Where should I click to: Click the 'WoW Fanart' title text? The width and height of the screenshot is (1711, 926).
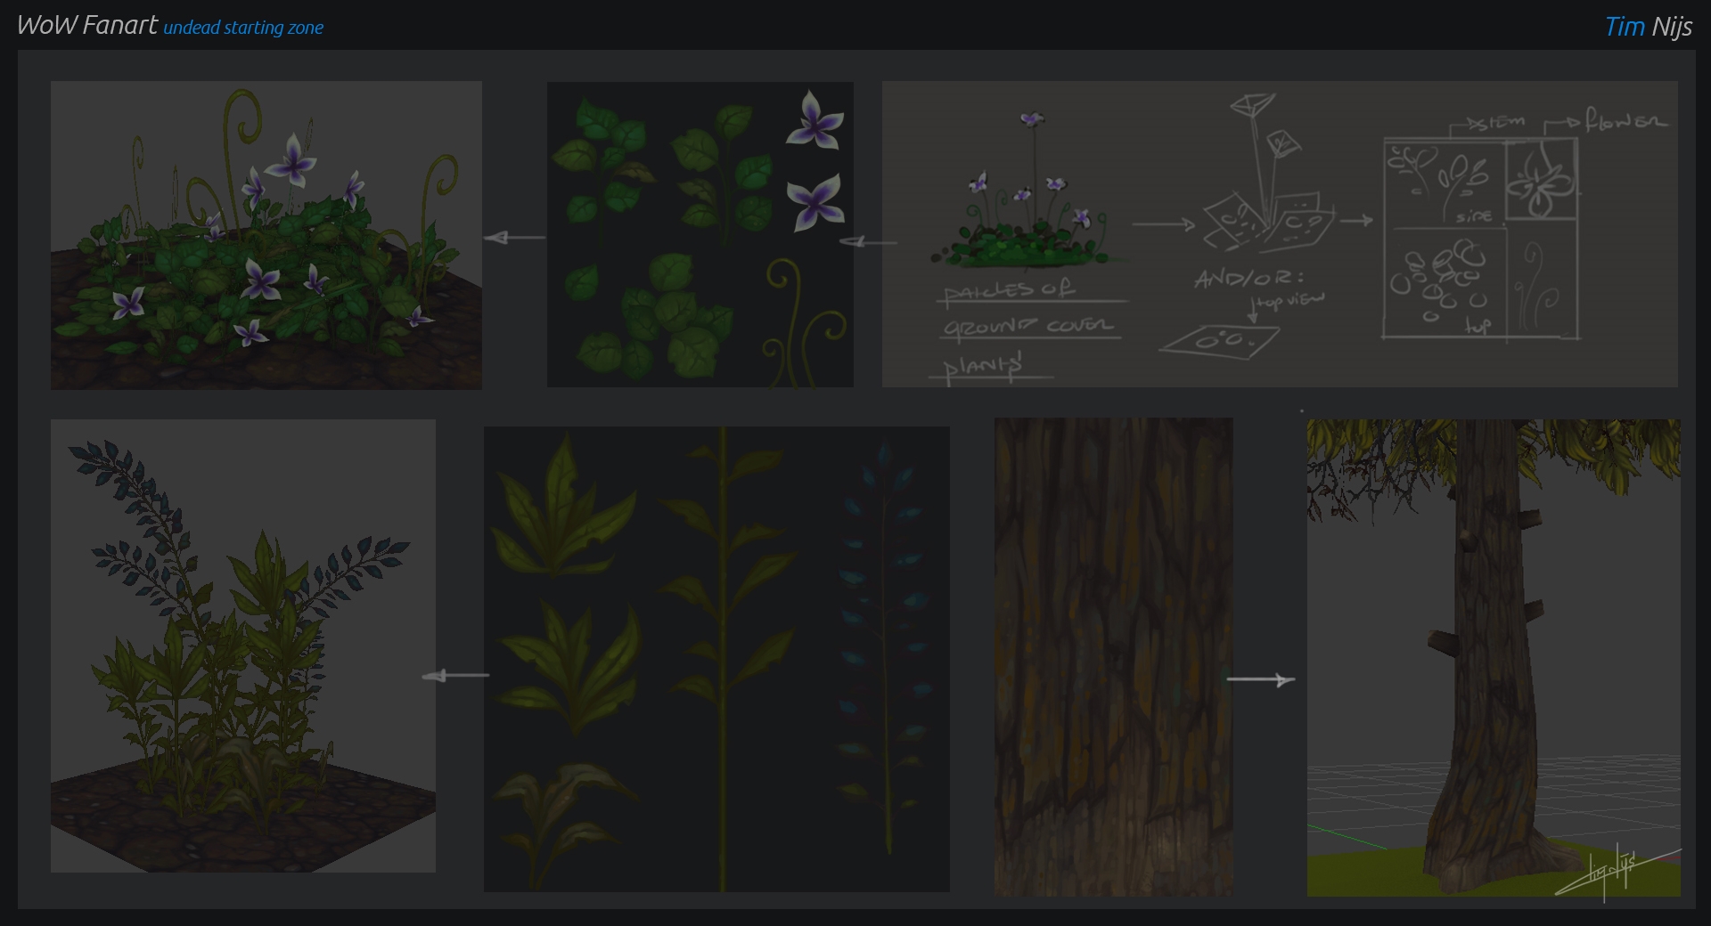coord(87,25)
